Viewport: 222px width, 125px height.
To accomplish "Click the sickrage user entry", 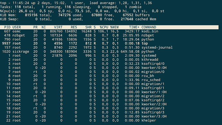I will (21, 52).
